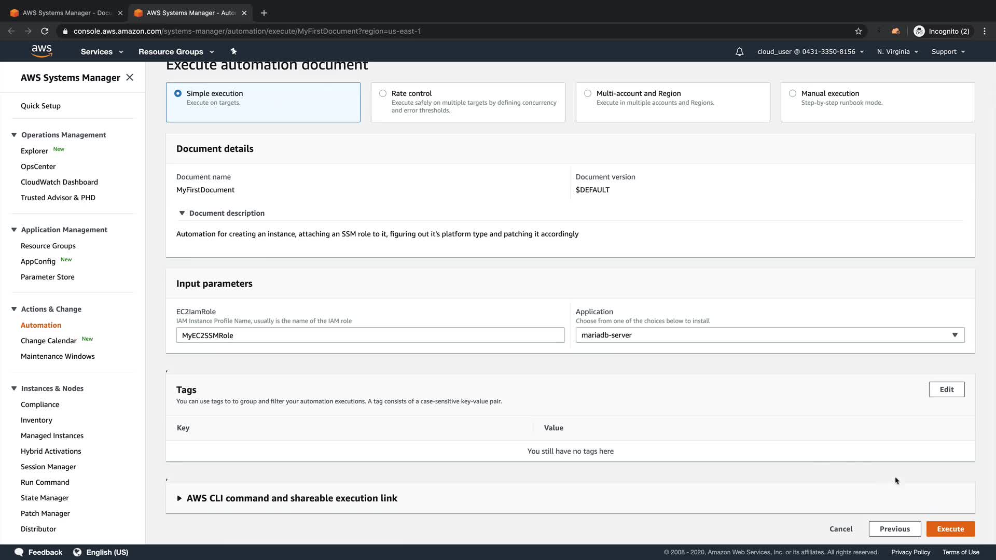This screenshot has height=560, width=996.
Task: Select the Rate control radio option
Action: coord(383,93)
